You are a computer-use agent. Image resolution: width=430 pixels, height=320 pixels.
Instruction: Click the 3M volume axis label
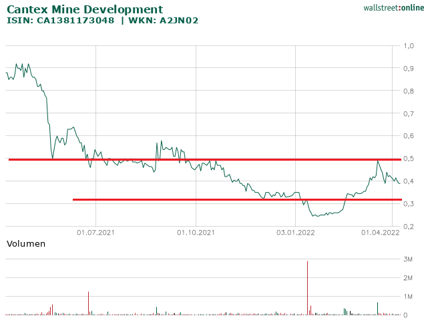click(x=408, y=259)
